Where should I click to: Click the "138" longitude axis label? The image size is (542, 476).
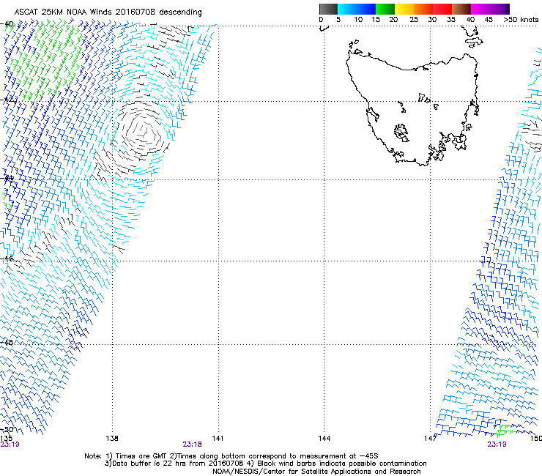pyautogui.click(x=112, y=439)
